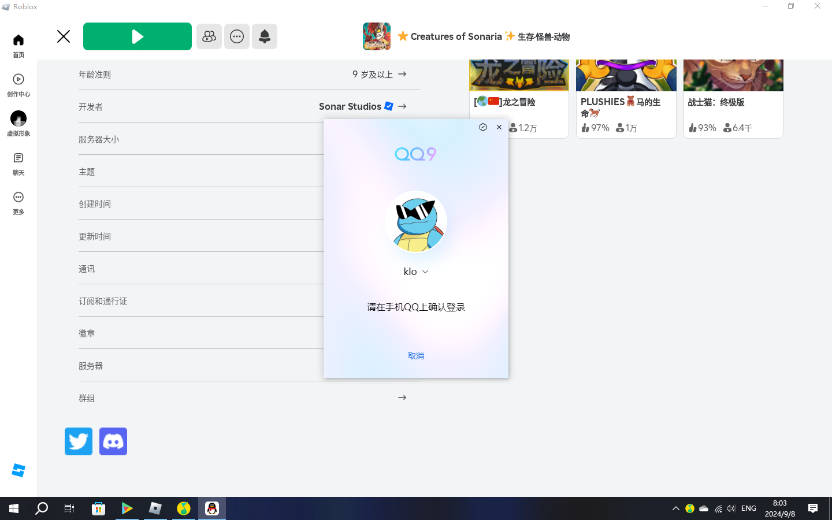Image resolution: width=832 pixels, height=520 pixels.
Task: Close the QQ login dialog
Action: 499,127
